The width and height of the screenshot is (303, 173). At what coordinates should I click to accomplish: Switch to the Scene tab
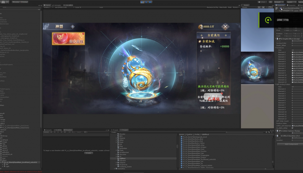click(245, 5)
